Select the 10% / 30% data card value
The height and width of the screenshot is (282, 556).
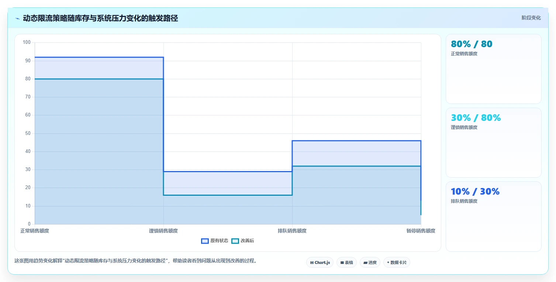475,191
